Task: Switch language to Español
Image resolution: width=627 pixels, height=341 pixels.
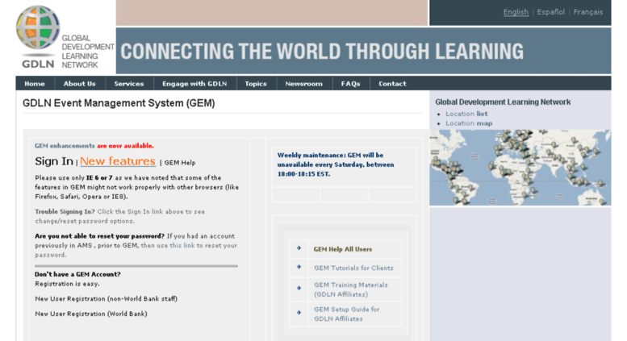Action: tap(550, 12)
